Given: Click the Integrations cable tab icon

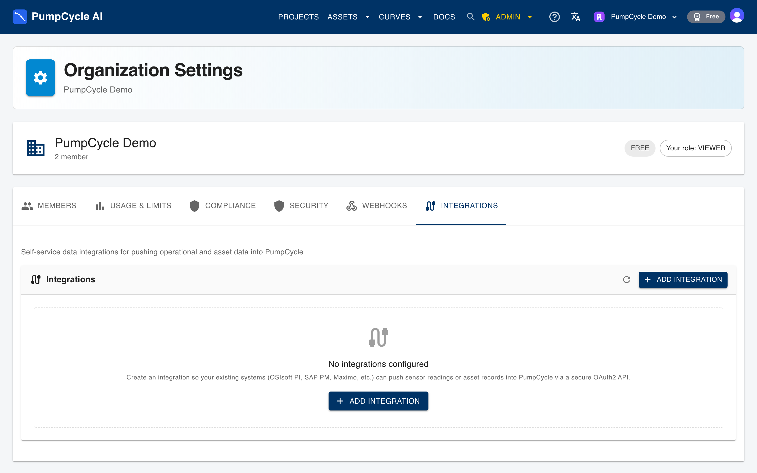Looking at the screenshot, I should (431, 205).
